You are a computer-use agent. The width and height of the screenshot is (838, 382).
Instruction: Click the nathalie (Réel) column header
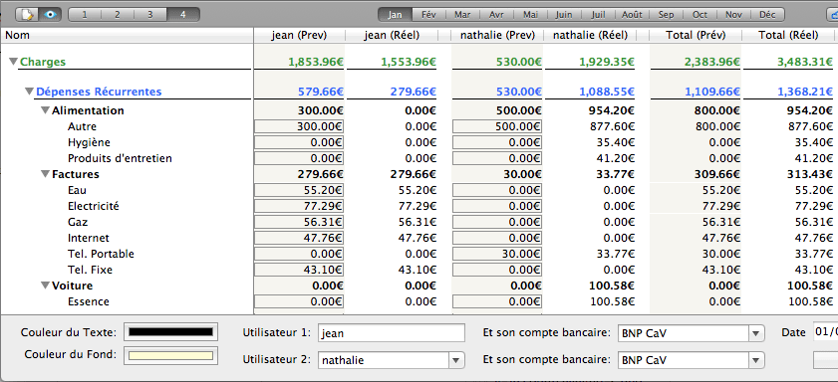tap(590, 35)
